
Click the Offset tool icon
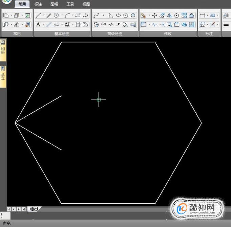coord(191,15)
